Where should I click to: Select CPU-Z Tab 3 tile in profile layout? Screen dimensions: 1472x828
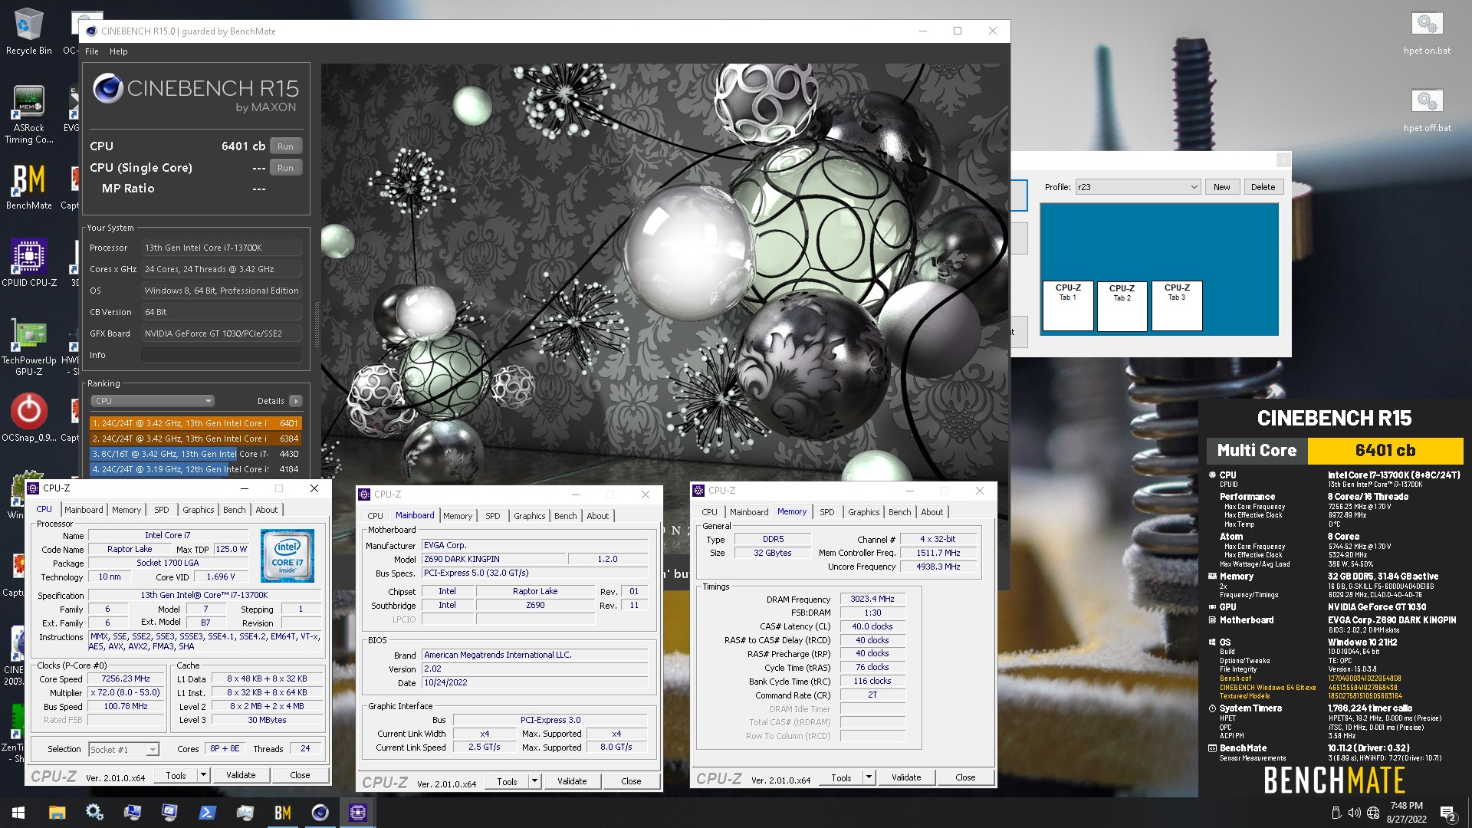point(1177,306)
